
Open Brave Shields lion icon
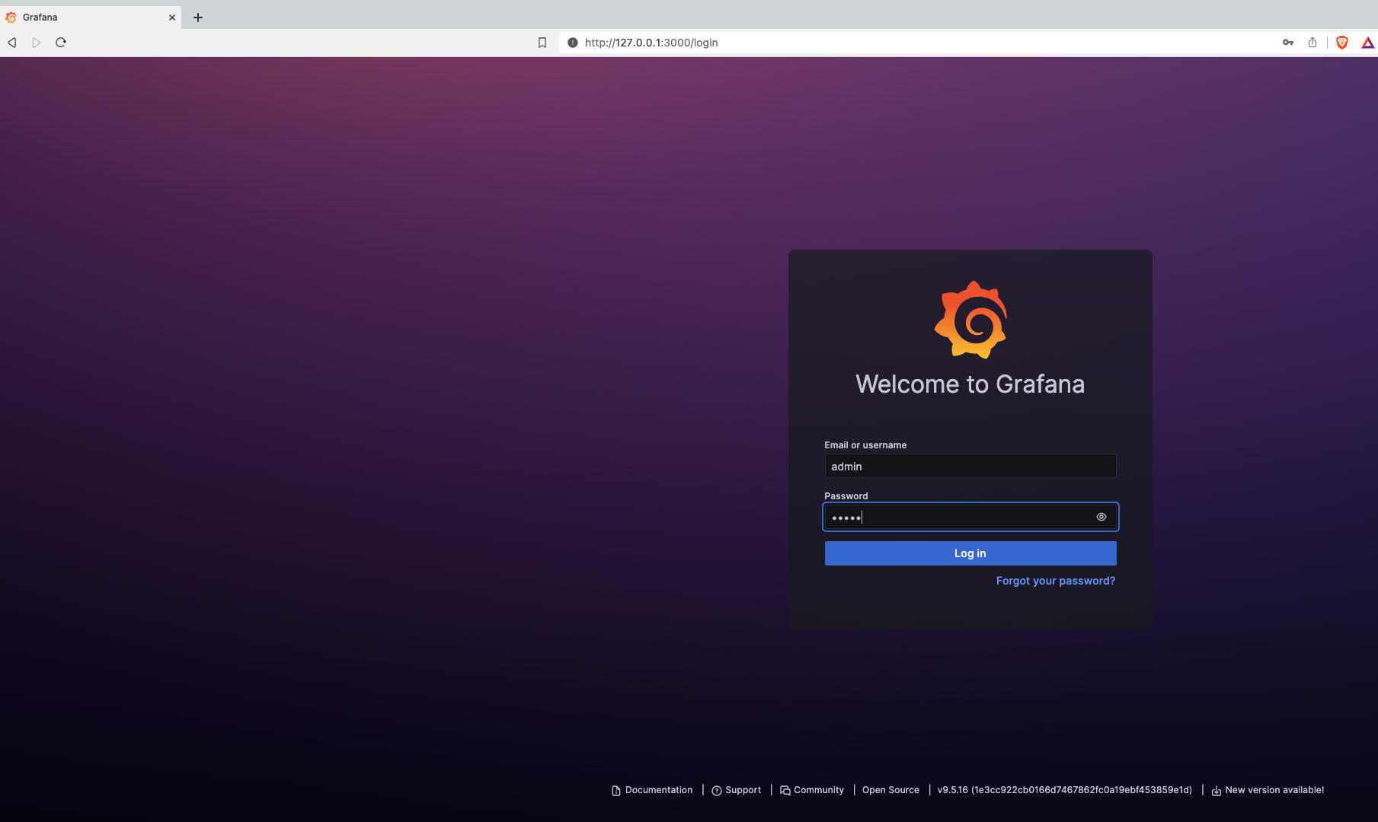click(1342, 43)
